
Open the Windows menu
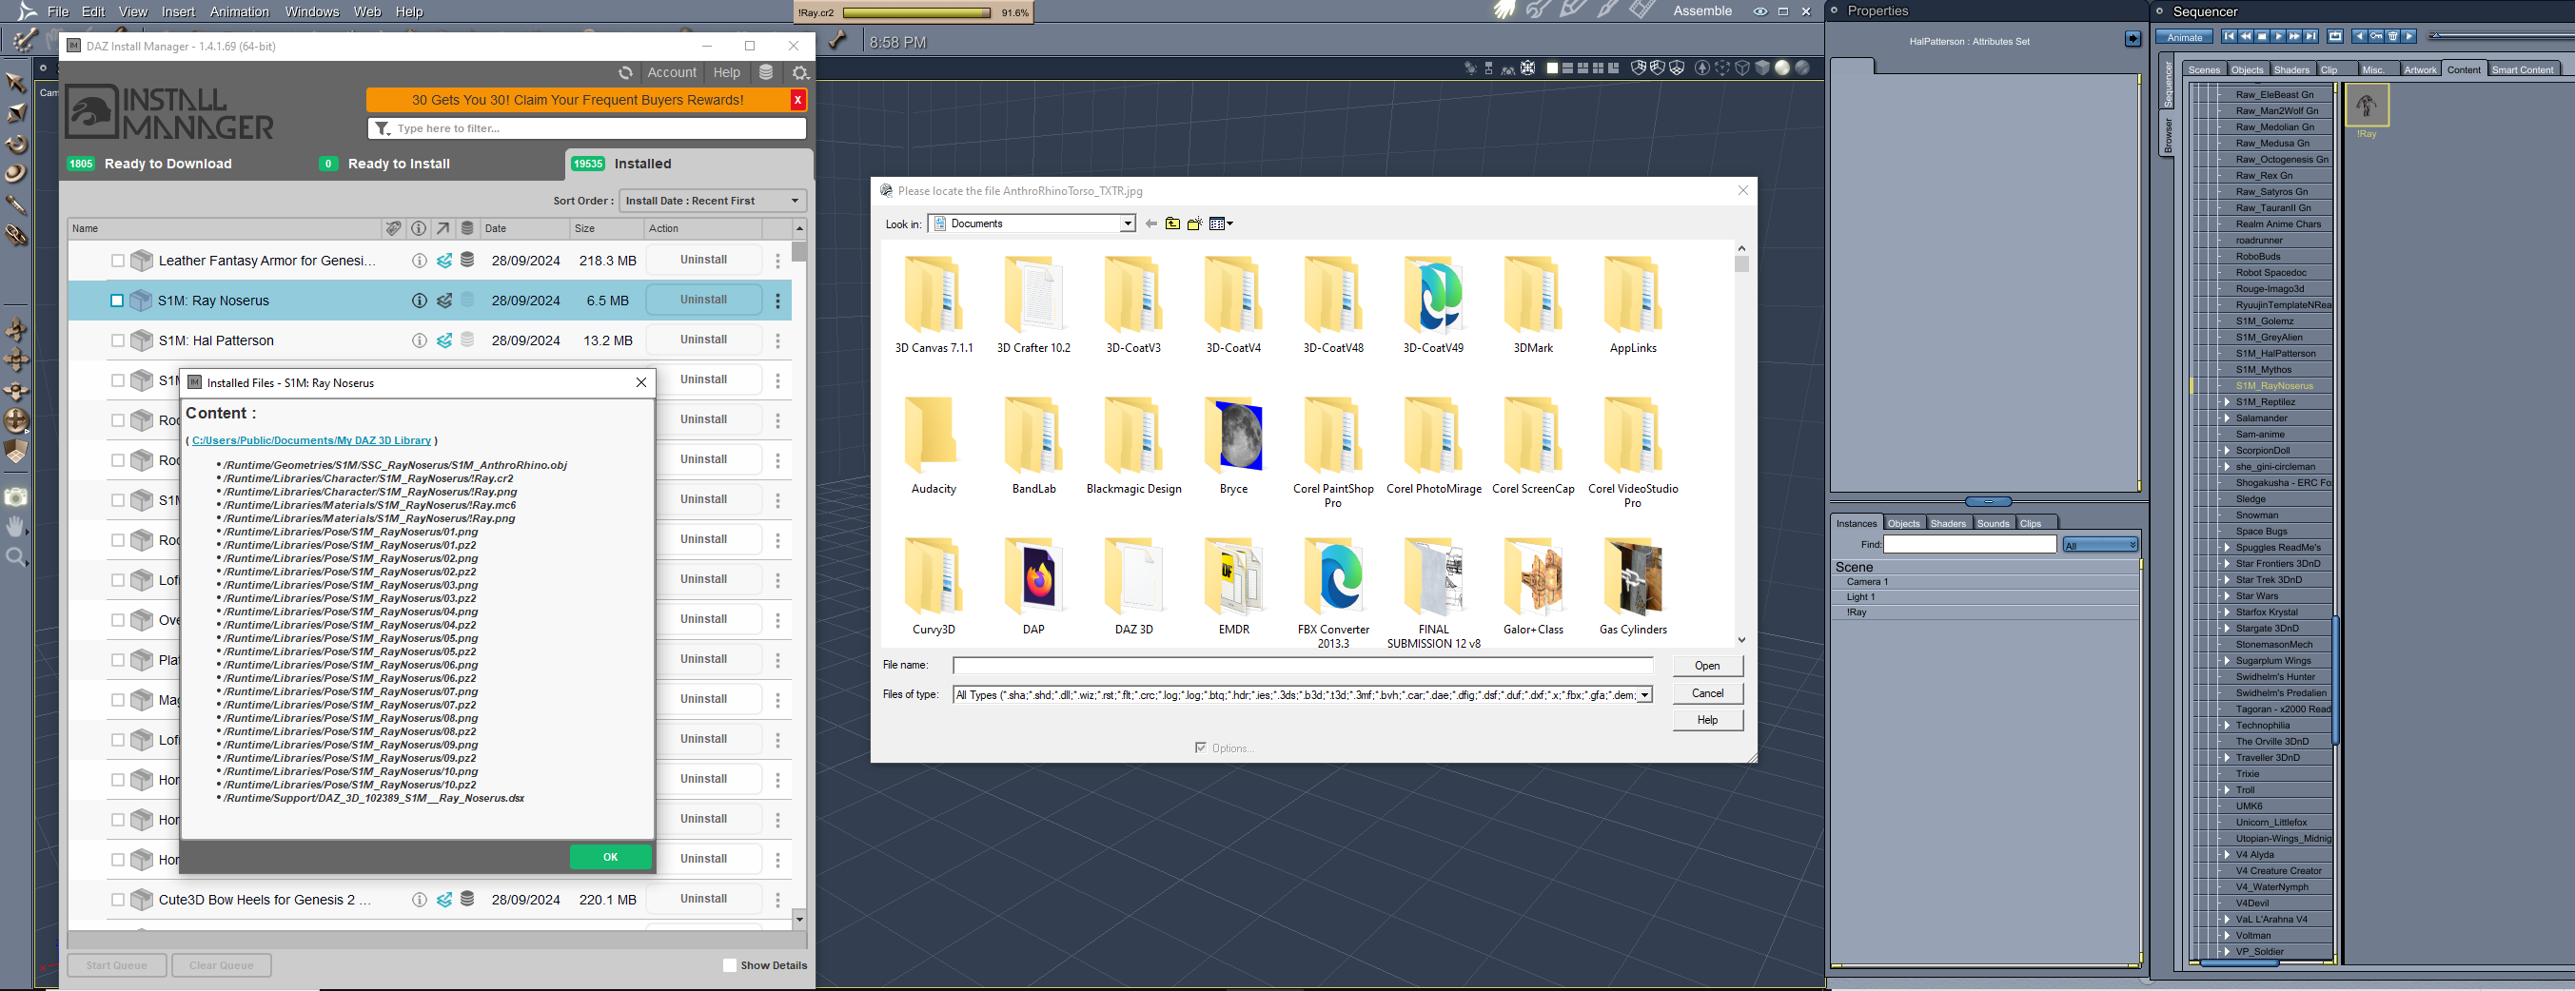[312, 12]
